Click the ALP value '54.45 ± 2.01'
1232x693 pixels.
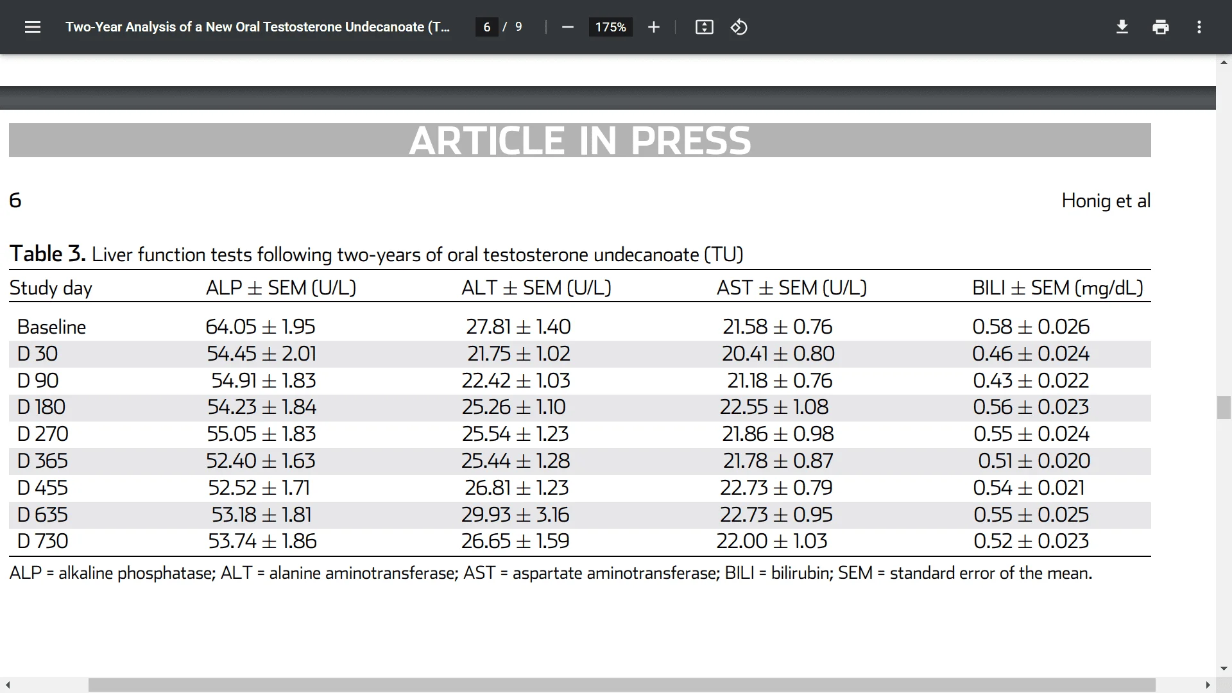[x=261, y=354]
